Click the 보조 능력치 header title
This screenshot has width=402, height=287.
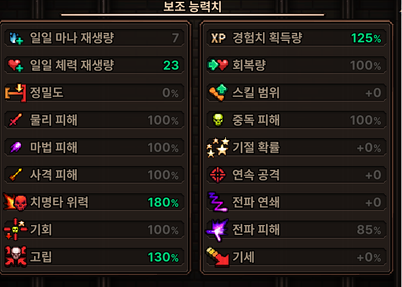(192, 6)
